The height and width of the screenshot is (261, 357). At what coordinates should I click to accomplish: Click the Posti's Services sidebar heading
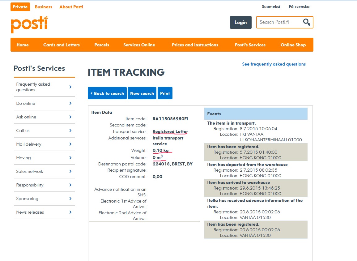[39, 68]
